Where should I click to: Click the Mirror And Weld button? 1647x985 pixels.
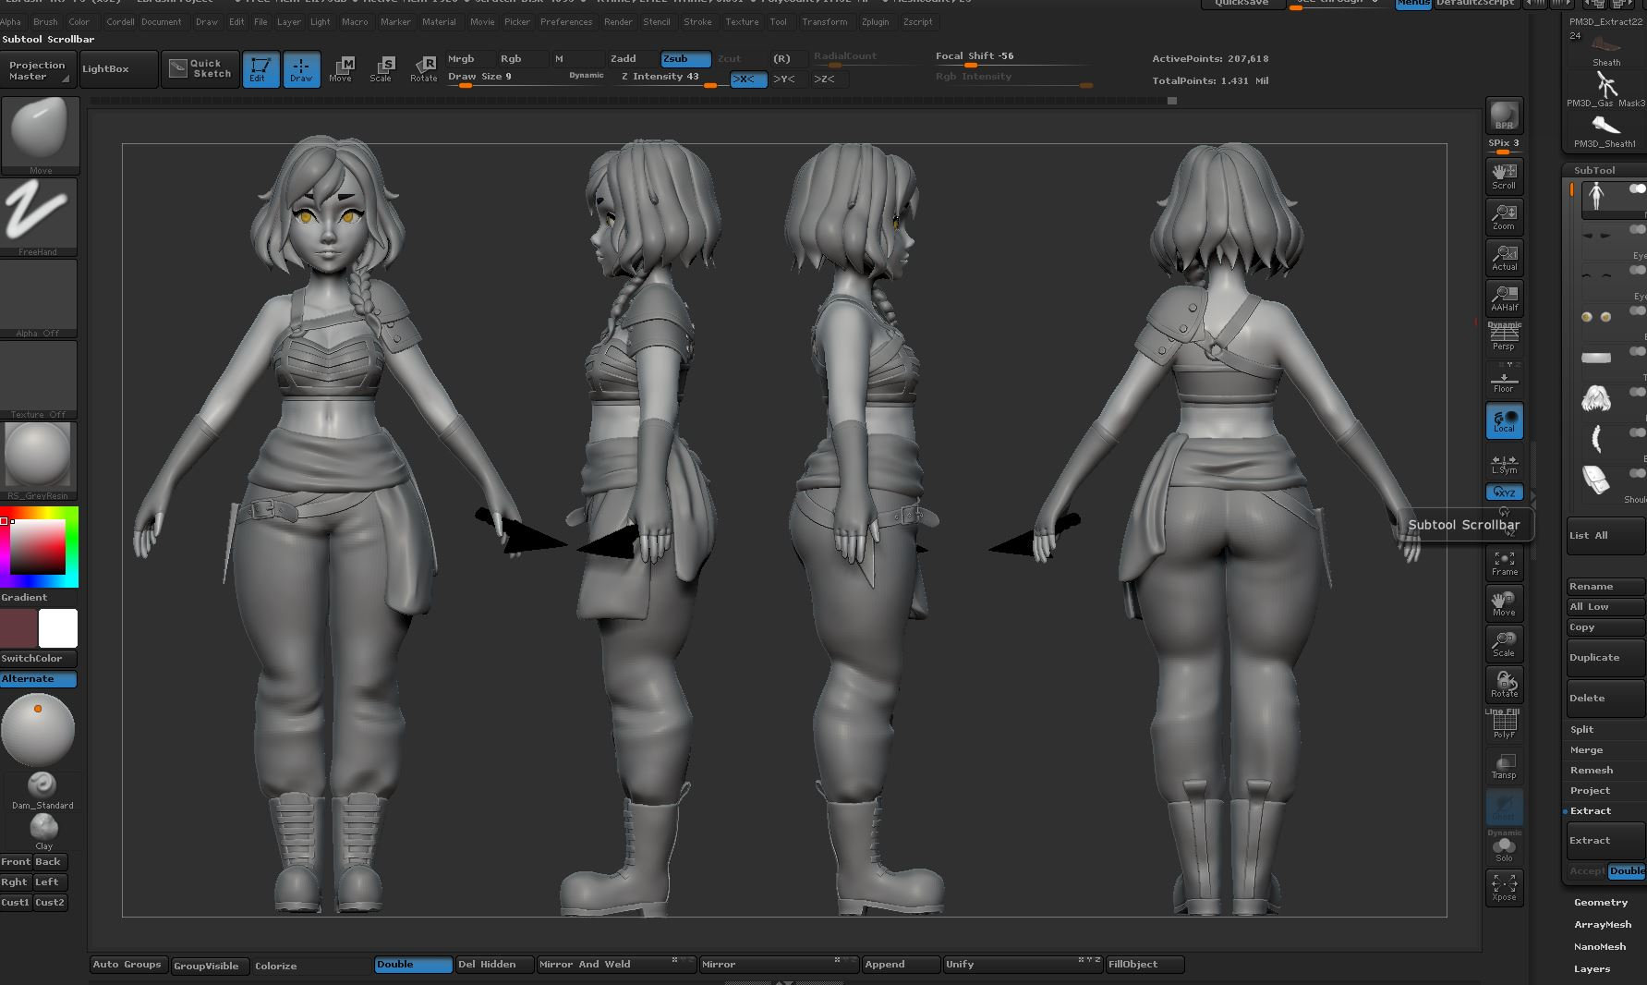[616, 965]
